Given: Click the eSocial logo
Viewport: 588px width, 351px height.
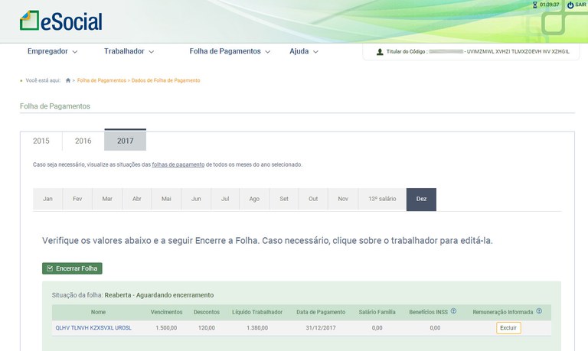Looking at the screenshot, I should point(61,21).
